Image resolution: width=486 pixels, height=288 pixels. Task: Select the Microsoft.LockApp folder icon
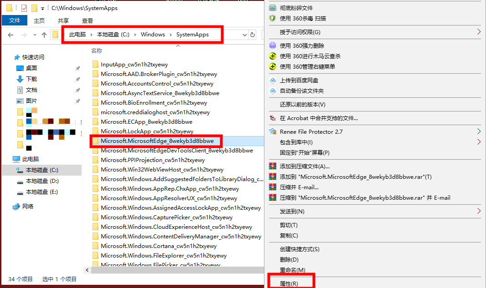tap(95, 131)
